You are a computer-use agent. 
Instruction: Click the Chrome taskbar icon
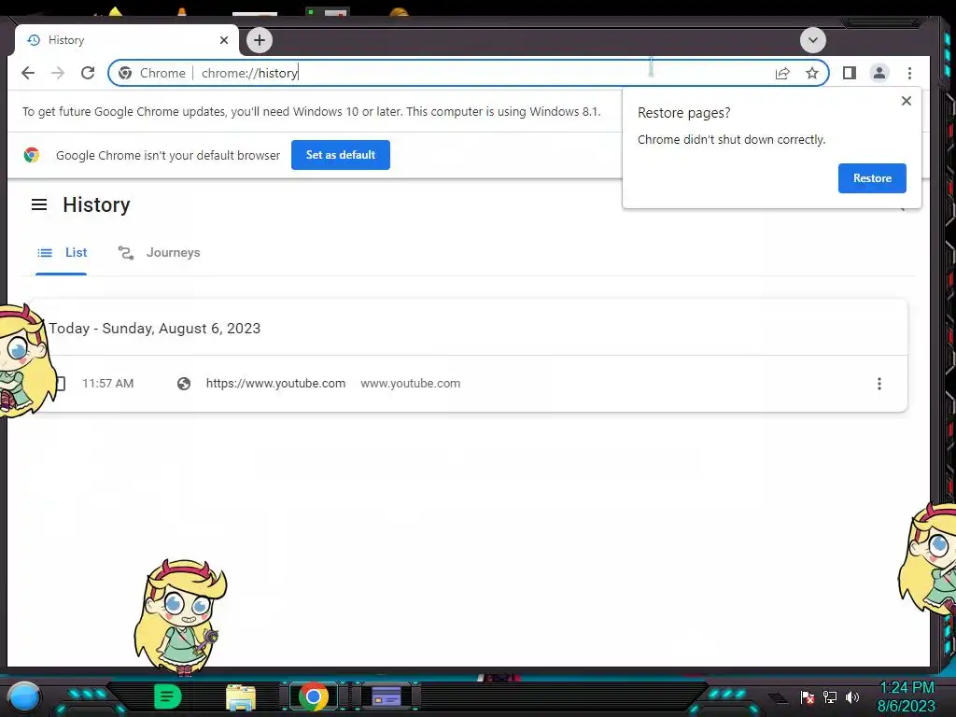[314, 696]
